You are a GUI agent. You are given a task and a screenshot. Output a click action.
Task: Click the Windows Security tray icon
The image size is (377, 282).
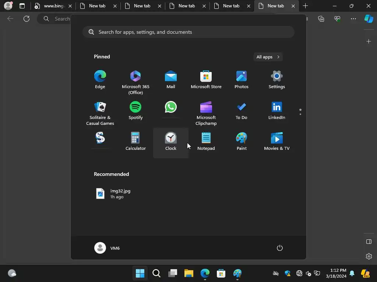pos(288,273)
